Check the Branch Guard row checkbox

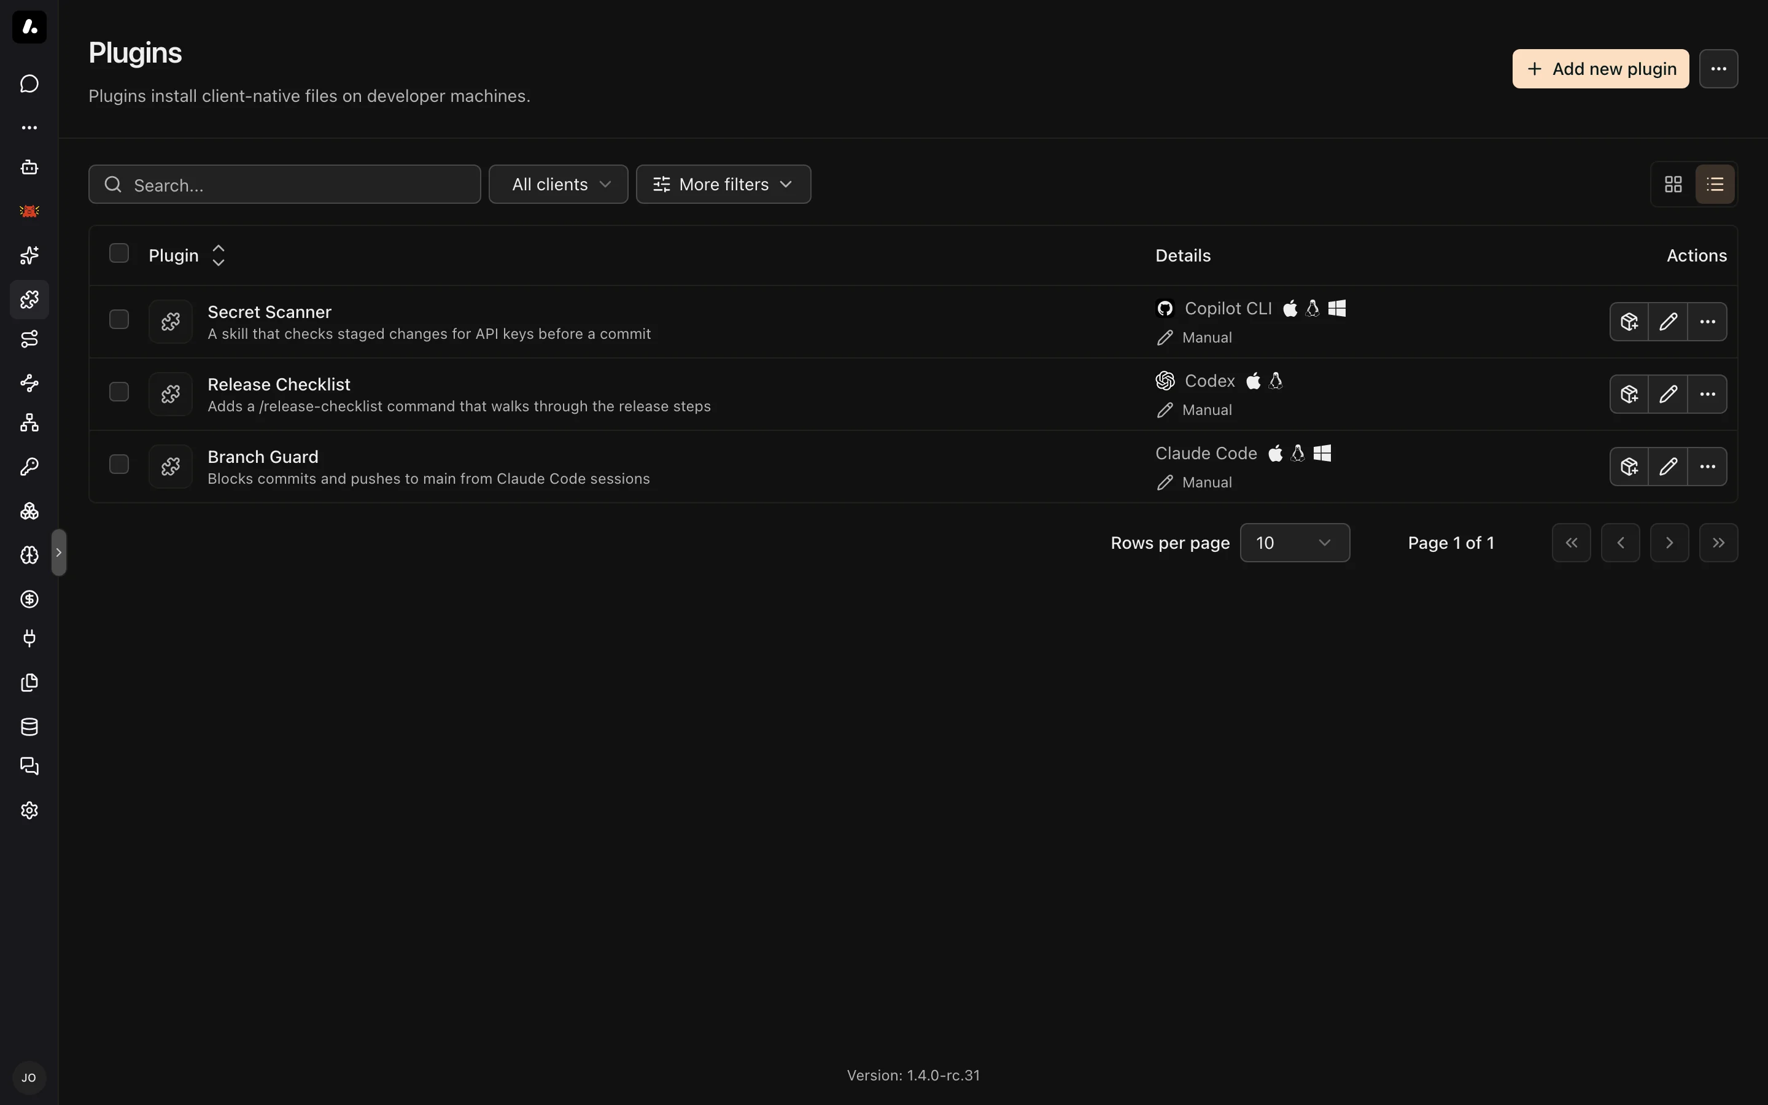pyautogui.click(x=119, y=464)
